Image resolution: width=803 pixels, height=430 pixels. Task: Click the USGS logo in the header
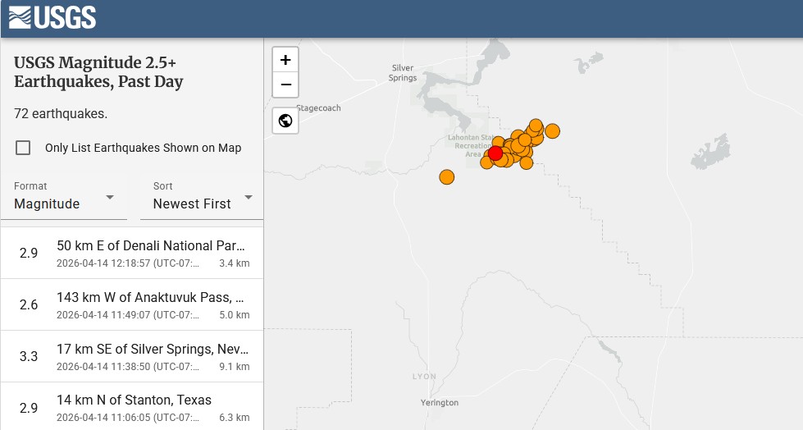pyautogui.click(x=52, y=17)
